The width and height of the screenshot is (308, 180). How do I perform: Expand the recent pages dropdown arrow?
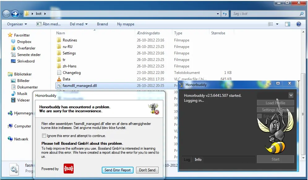pos(21,14)
